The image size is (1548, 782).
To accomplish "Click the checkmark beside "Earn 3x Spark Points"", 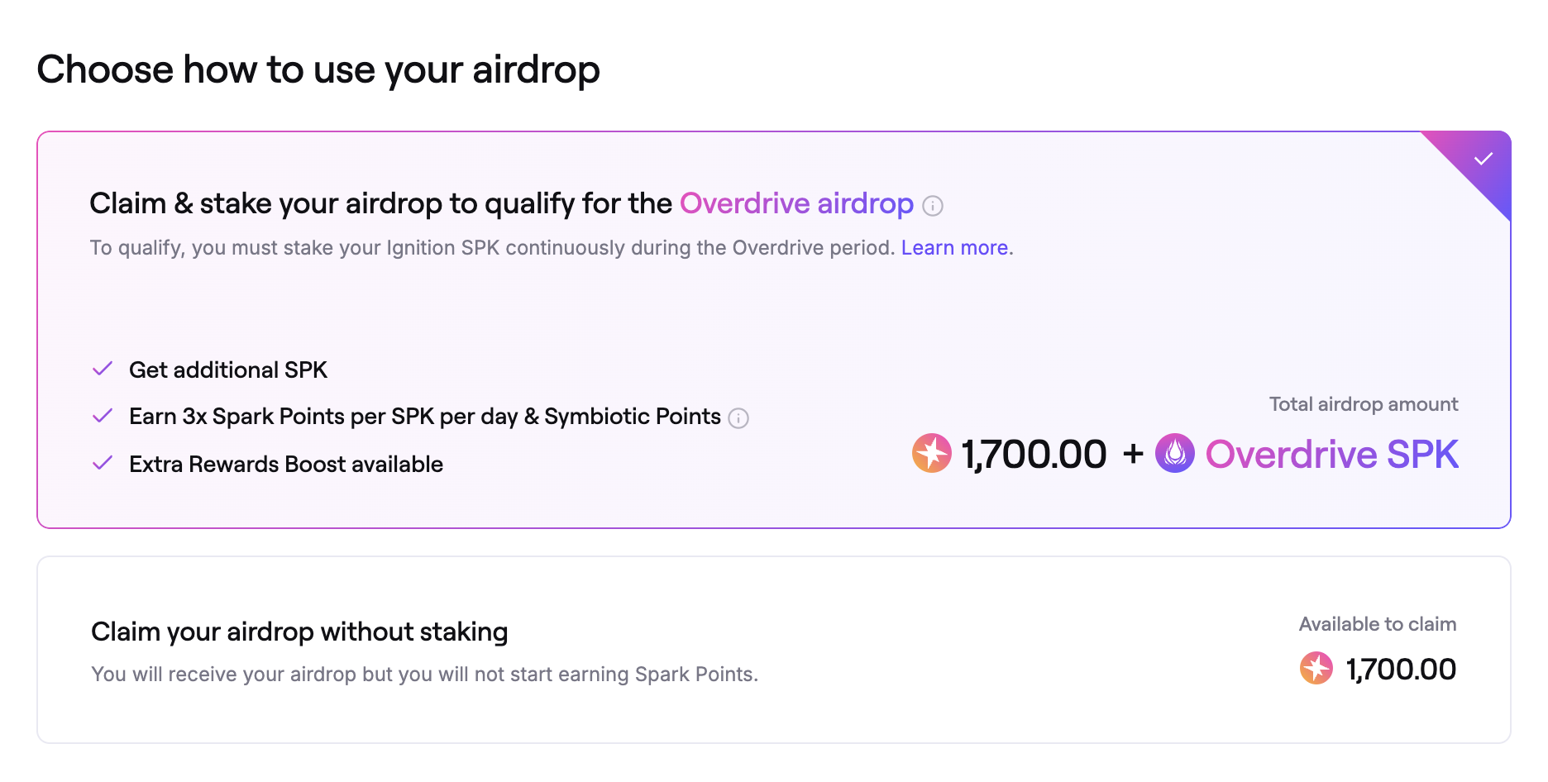I will (103, 416).
